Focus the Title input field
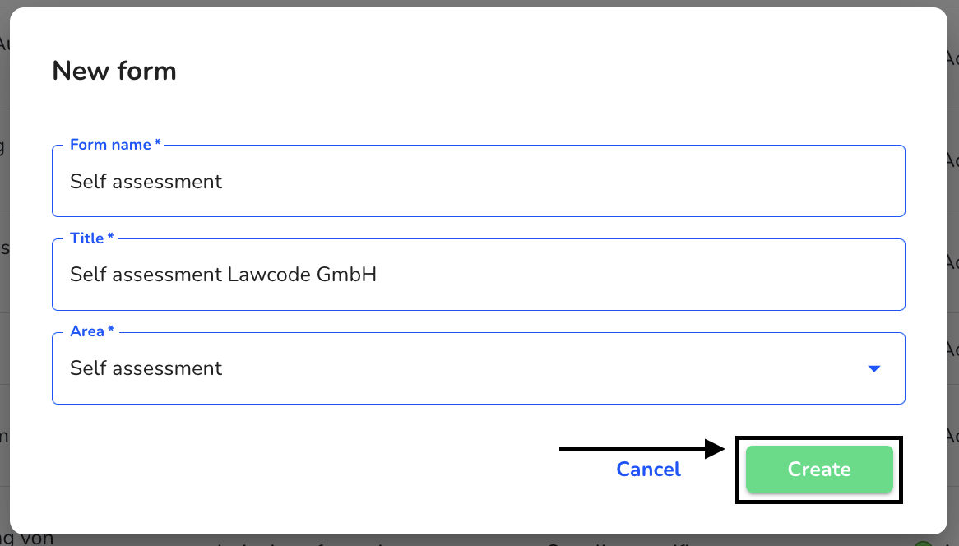This screenshot has height=546, width=959. (x=479, y=275)
